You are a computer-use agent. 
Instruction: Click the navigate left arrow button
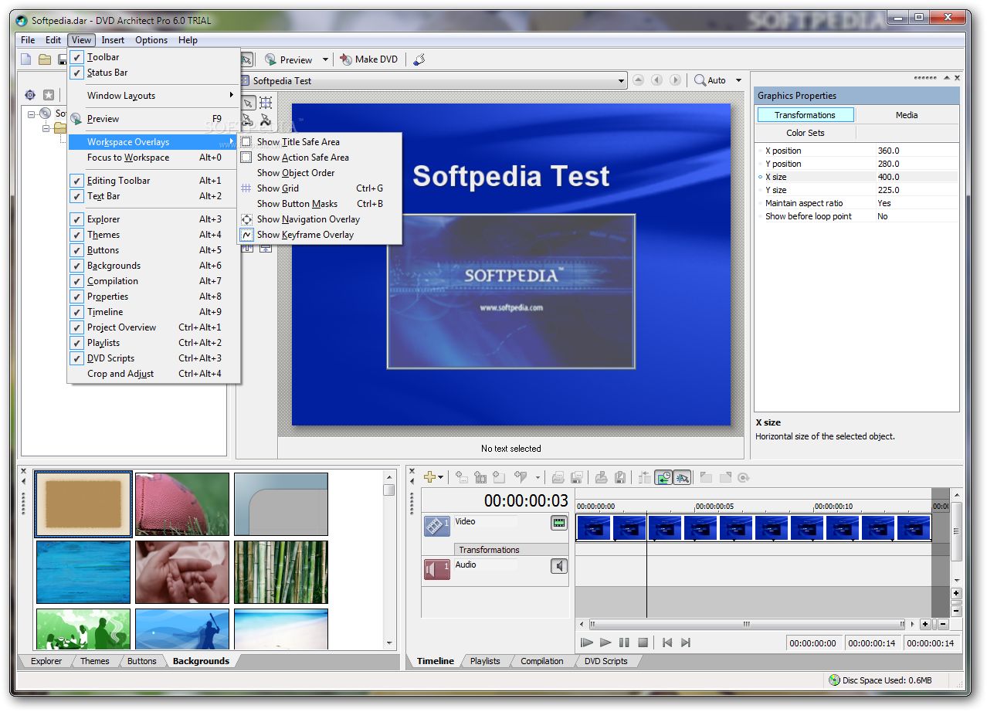(656, 80)
